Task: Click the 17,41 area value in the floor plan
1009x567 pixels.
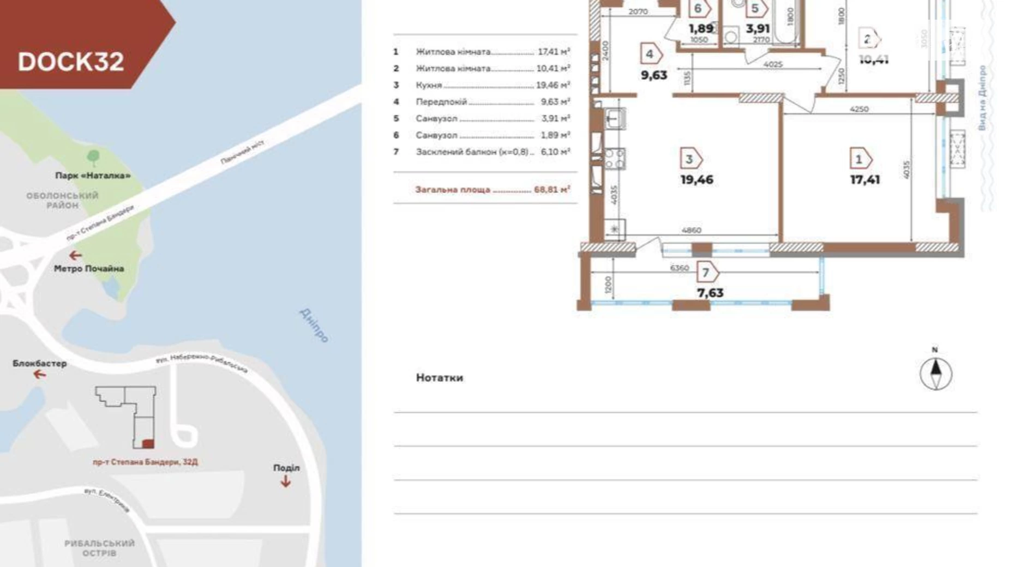Action: click(864, 179)
